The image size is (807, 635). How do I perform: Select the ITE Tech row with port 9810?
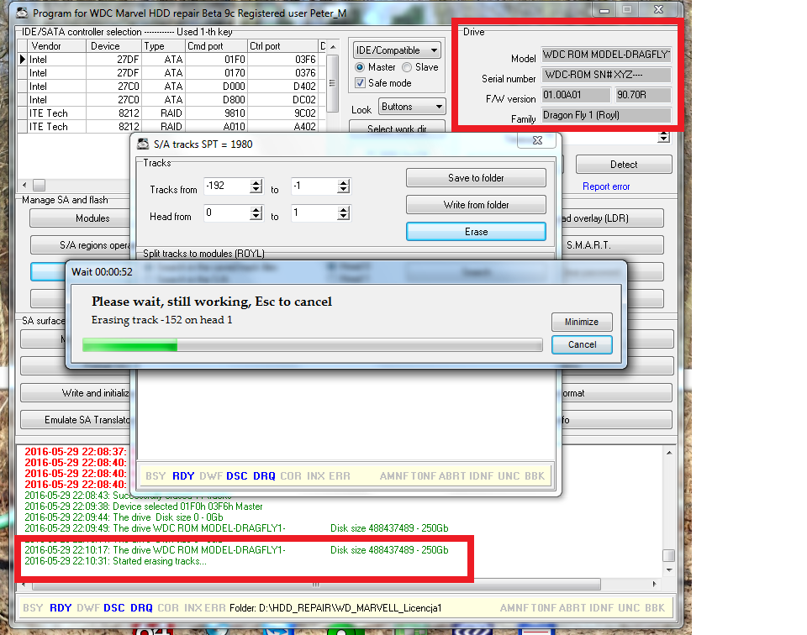(x=171, y=113)
